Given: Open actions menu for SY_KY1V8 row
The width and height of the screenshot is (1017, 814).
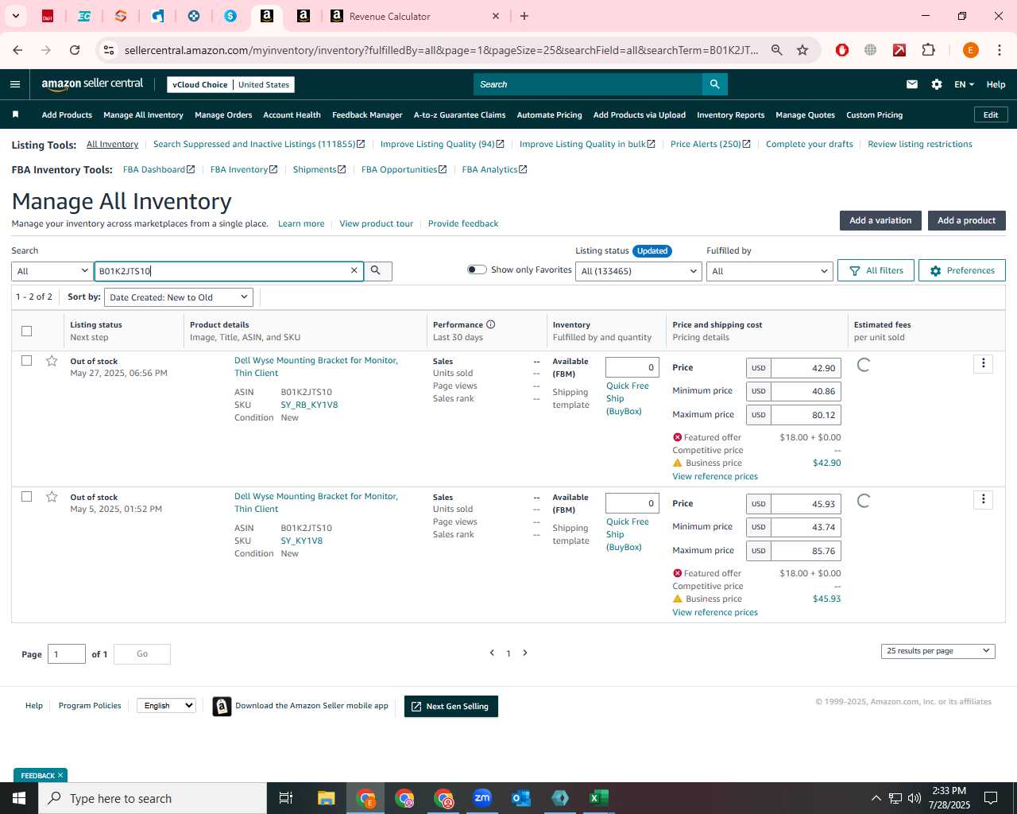Looking at the screenshot, I should tap(983, 499).
